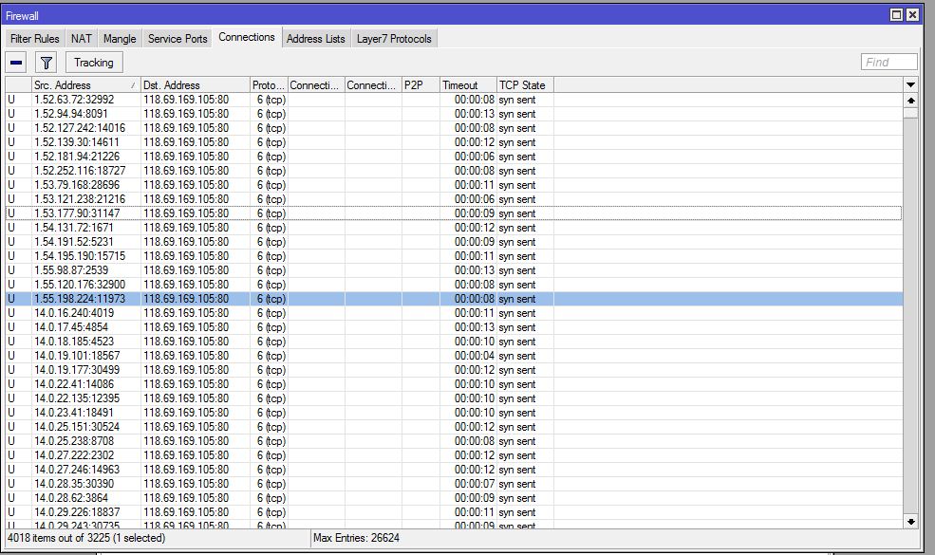Select the Connections tab
The height and width of the screenshot is (555, 935).
[246, 37]
